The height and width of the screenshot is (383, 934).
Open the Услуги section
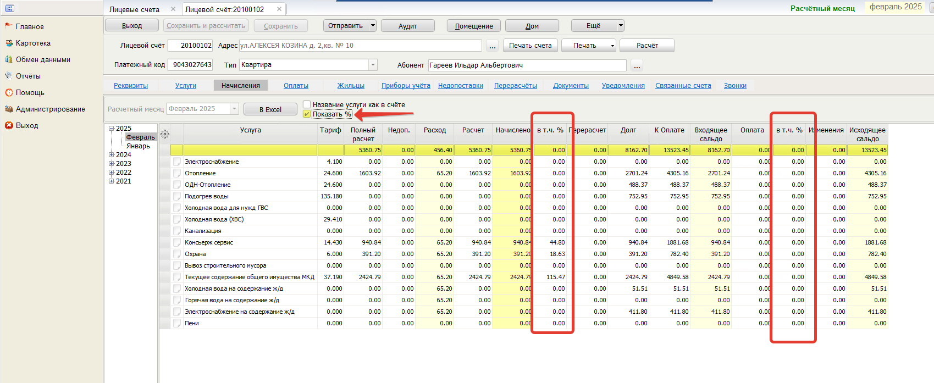tap(186, 86)
